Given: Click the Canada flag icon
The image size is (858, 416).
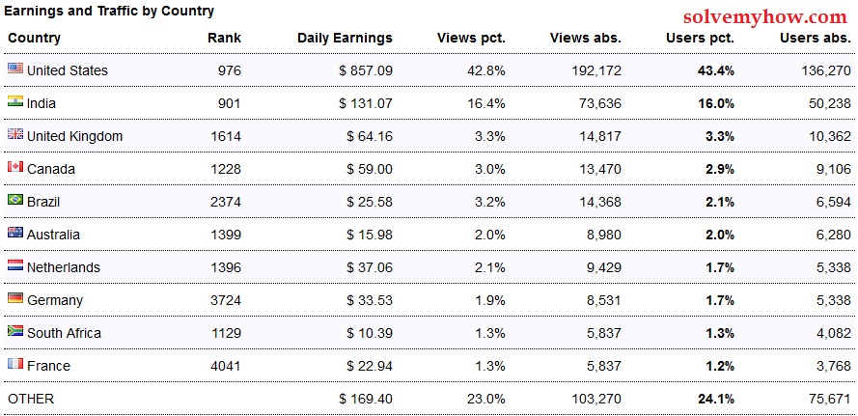Looking at the screenshot, I should pyautogui.click(x=15, y=167).
